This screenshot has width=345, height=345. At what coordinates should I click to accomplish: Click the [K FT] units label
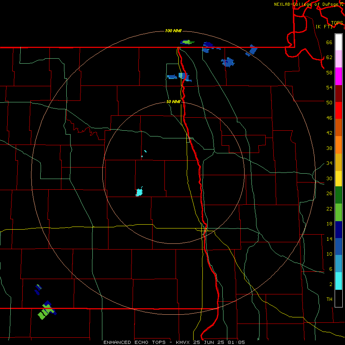click(x=324, y=26)
